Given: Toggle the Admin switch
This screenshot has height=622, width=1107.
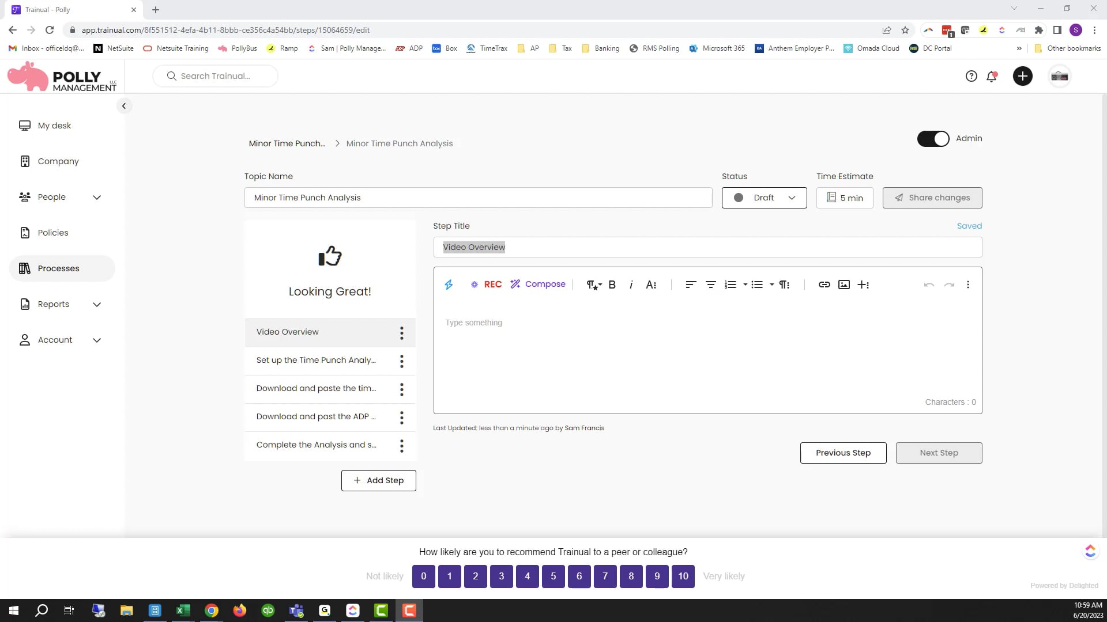Looking at the screenshot, I should tap(933, 139).
